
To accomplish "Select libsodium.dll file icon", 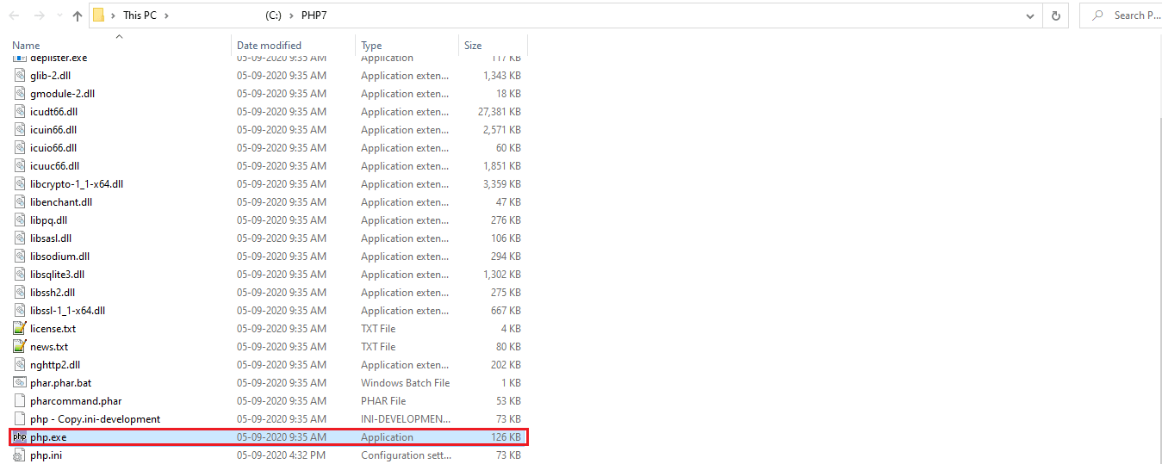I will pyautogui.click(x=20, y=257).
